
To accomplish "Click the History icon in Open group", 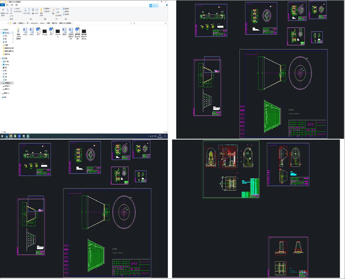I will [58, 16].
